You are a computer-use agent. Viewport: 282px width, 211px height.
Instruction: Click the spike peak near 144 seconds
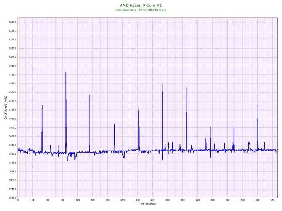90,95
